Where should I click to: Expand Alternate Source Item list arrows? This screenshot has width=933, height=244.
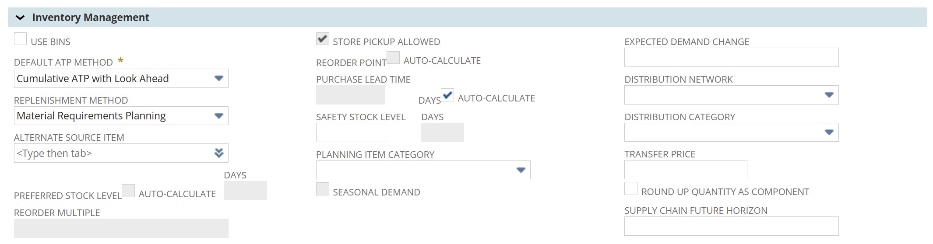click(219, 153)
